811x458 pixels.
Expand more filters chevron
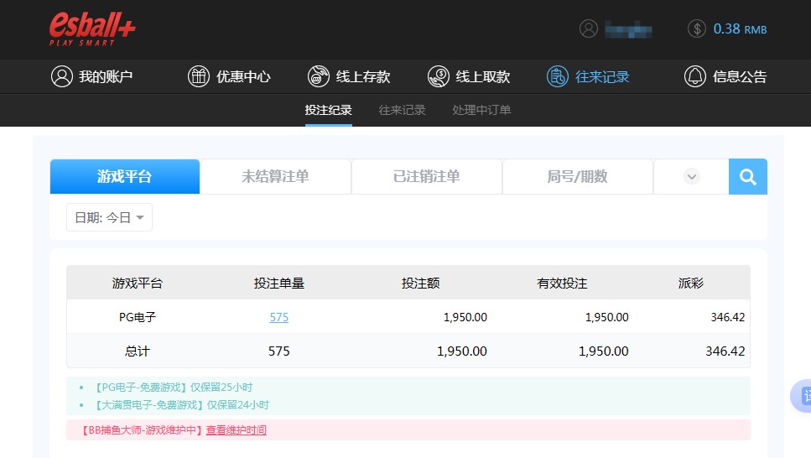pyautogui.click(x=692, y=176)
